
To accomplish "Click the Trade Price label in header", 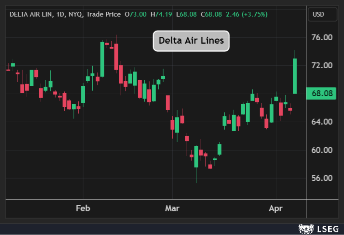I will pos(103,14).
